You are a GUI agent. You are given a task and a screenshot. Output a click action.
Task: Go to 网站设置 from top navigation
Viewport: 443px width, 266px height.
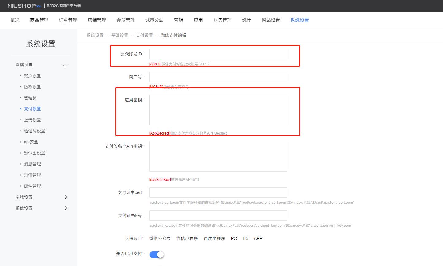pos(271,20)
